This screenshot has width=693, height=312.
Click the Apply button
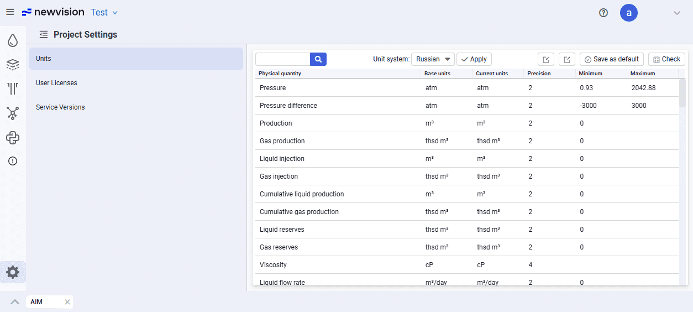474,59
